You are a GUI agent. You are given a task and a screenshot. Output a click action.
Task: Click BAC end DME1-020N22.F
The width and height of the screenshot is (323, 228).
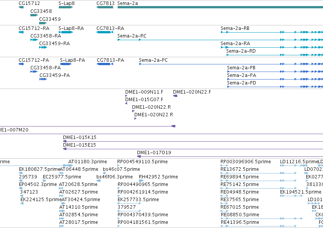192,92
